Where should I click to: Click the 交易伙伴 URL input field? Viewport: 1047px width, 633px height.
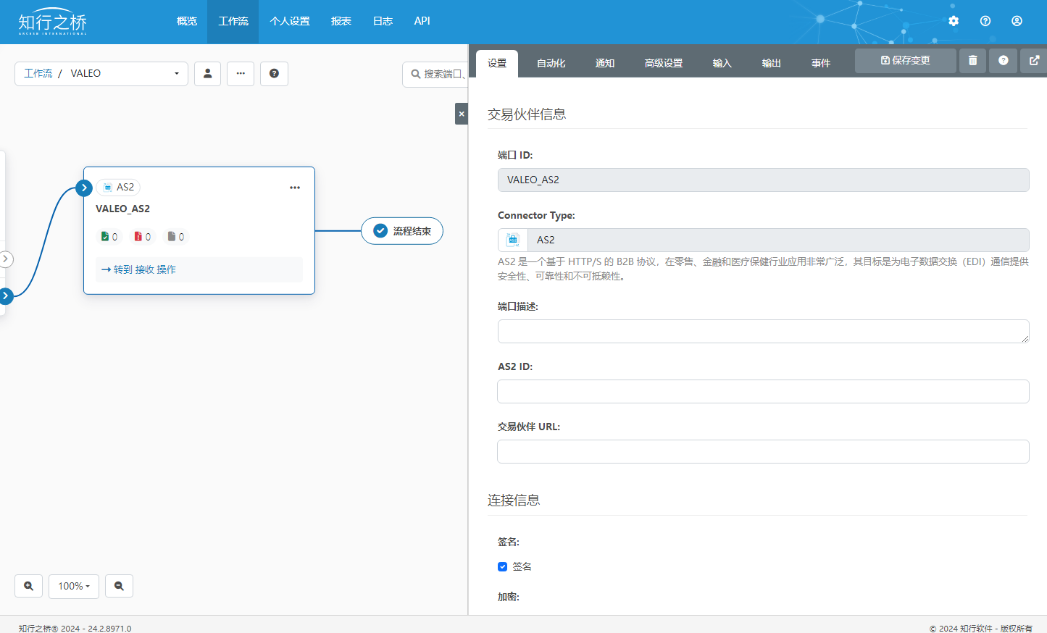(763, 451)
